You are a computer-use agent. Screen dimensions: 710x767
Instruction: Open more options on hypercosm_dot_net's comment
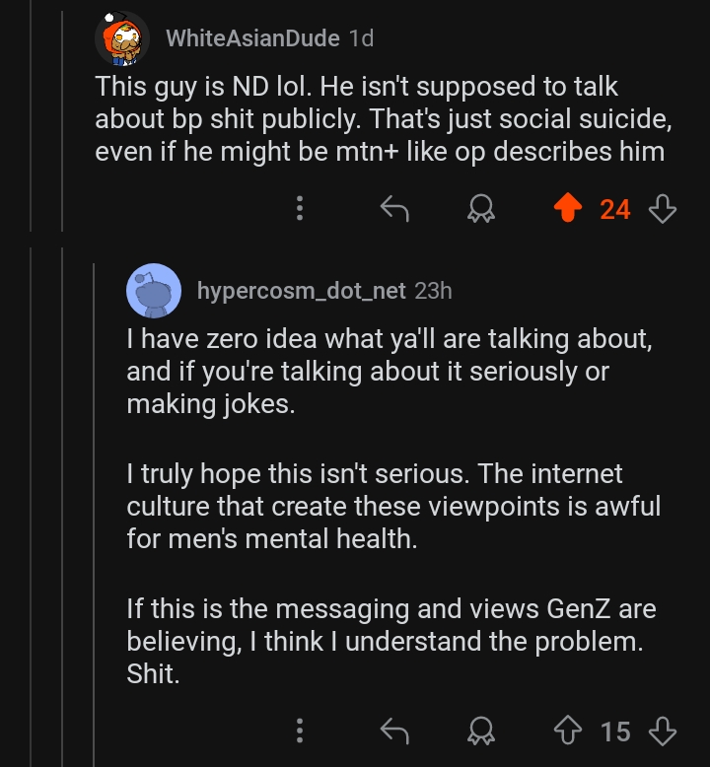tap(301, 731)
